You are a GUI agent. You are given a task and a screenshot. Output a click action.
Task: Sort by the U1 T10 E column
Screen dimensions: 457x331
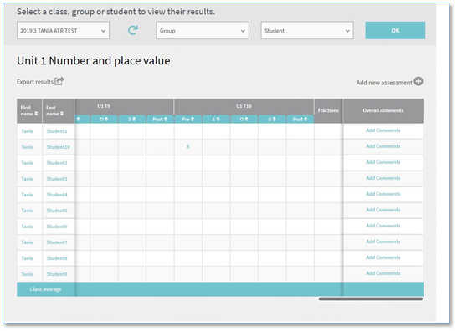tap(216, 119)
